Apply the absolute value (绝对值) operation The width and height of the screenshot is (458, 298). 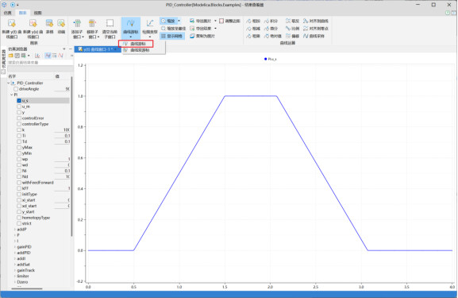click(x=273, y=37)
